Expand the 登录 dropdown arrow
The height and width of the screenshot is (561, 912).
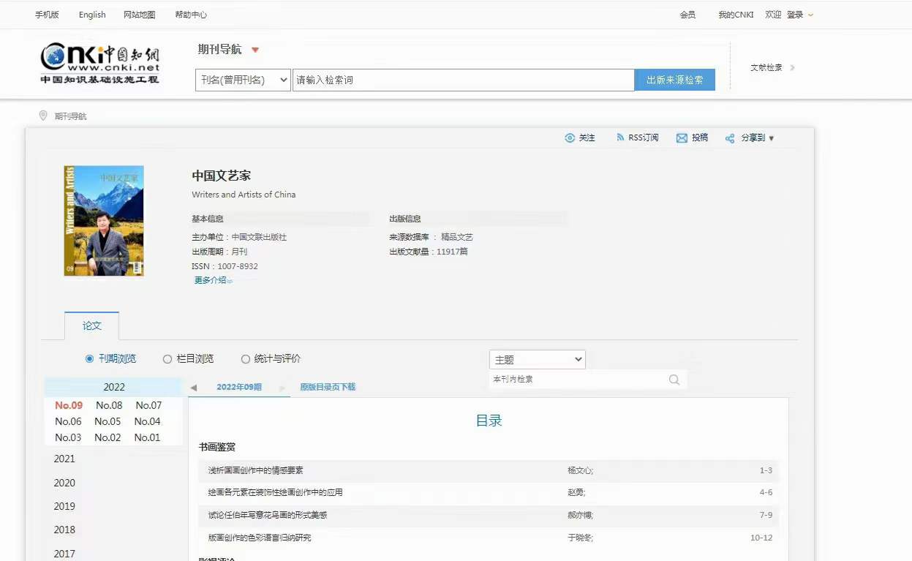pos(810,15)
